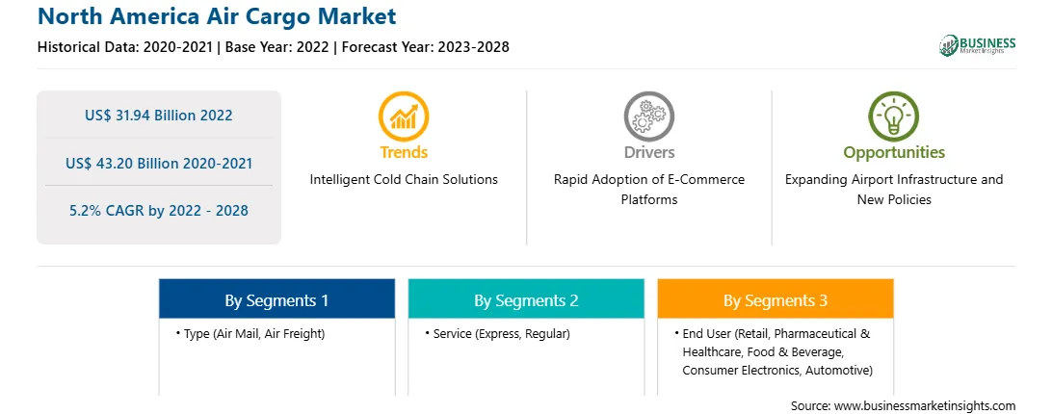Click the Opportunities heading label
1052x414 pixels.
point(894,152)
